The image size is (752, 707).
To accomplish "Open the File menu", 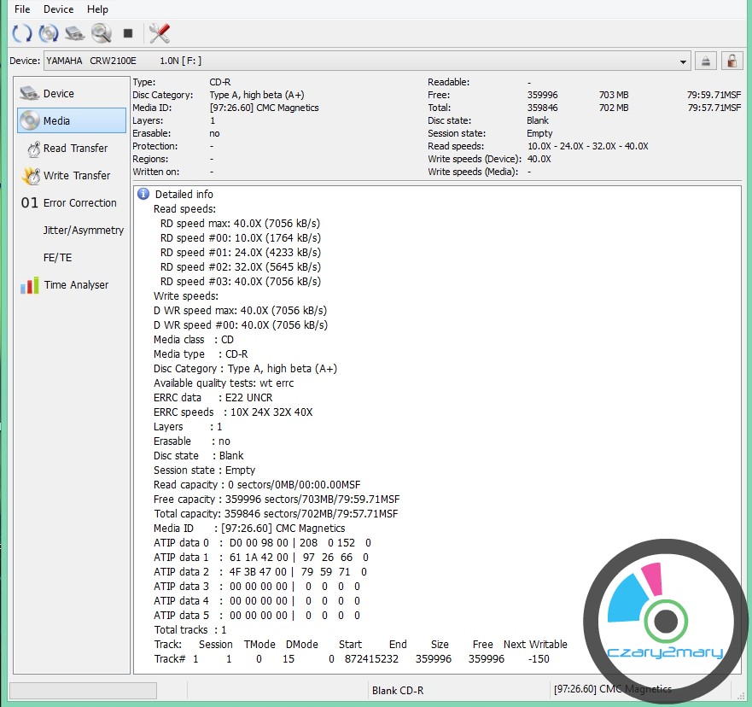I will [x=22, y=9].
